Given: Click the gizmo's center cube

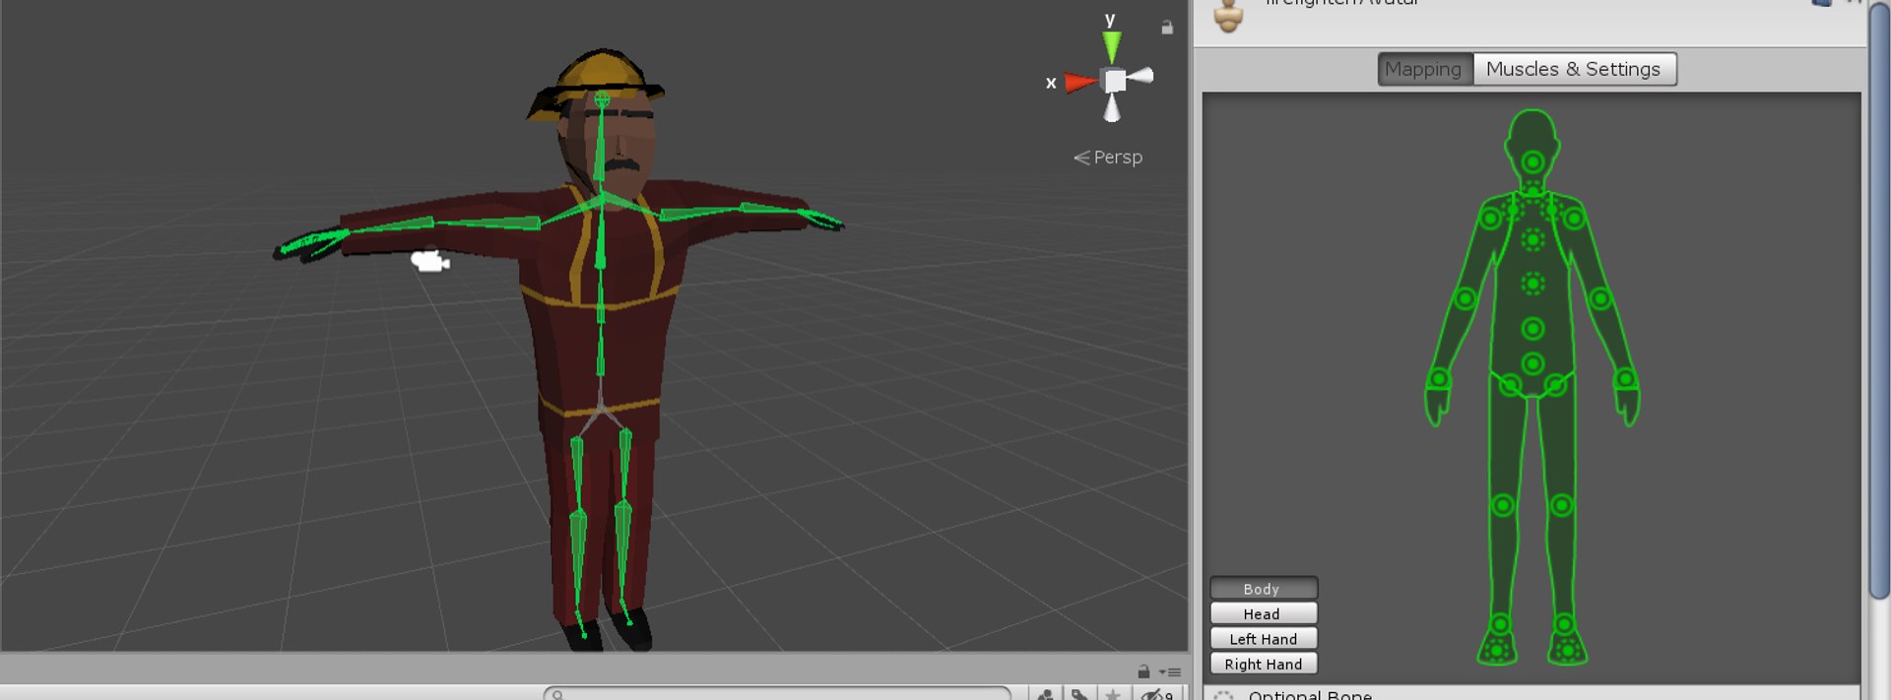Looking at the screenshot, I should tap(1115, 81).
